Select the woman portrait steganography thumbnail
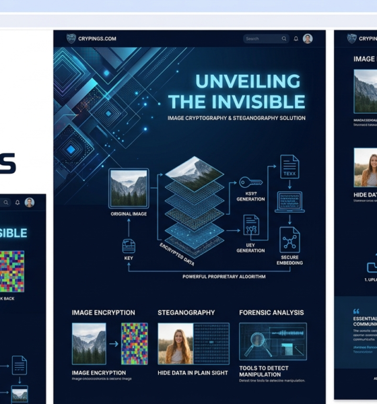This screenshot has height=404, width=377. (x=176, y=343)
